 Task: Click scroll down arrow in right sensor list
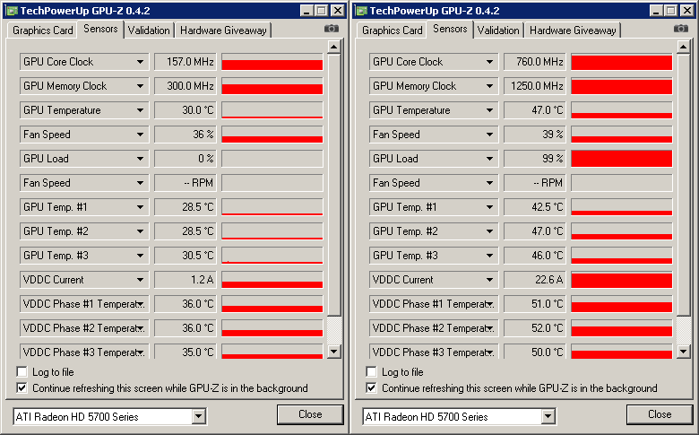[x=684, y=352]
